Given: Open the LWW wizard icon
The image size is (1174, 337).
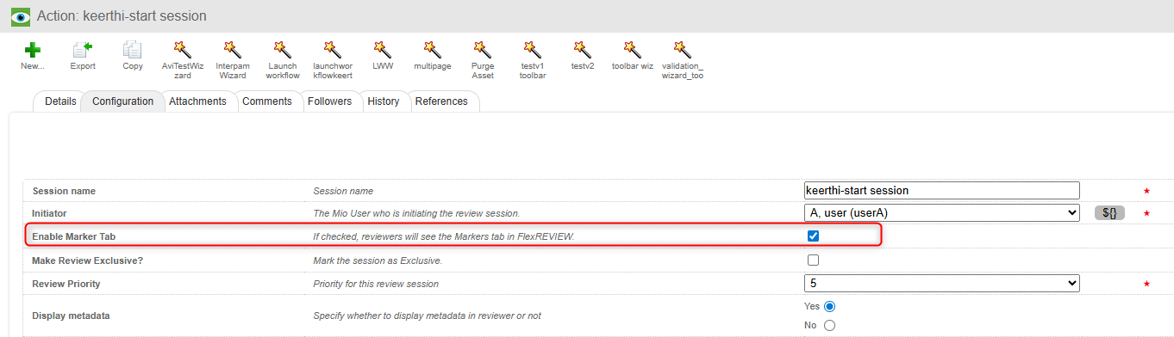Looking at the screenshot, I should 382,50.
